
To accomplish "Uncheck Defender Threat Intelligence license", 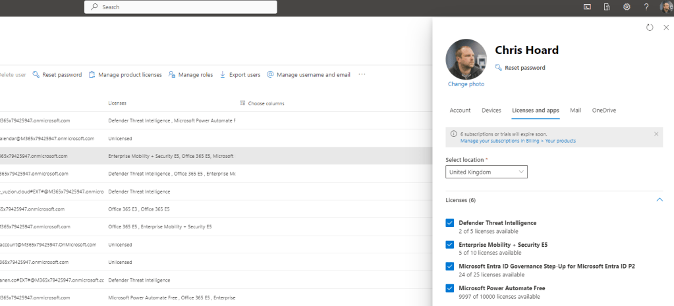I will 450,223.
